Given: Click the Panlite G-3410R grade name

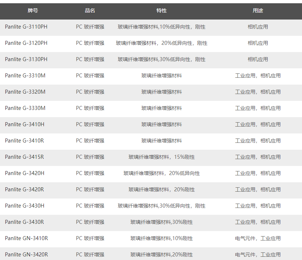Looking at the screenshot, I should click(24, 141).
